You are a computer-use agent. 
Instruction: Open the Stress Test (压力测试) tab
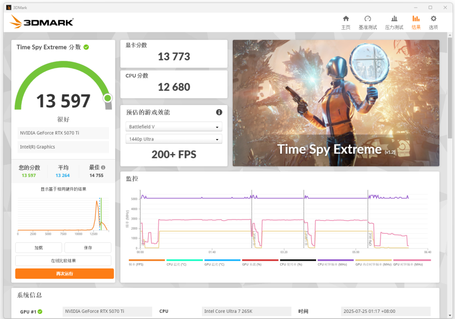[394, 23]
